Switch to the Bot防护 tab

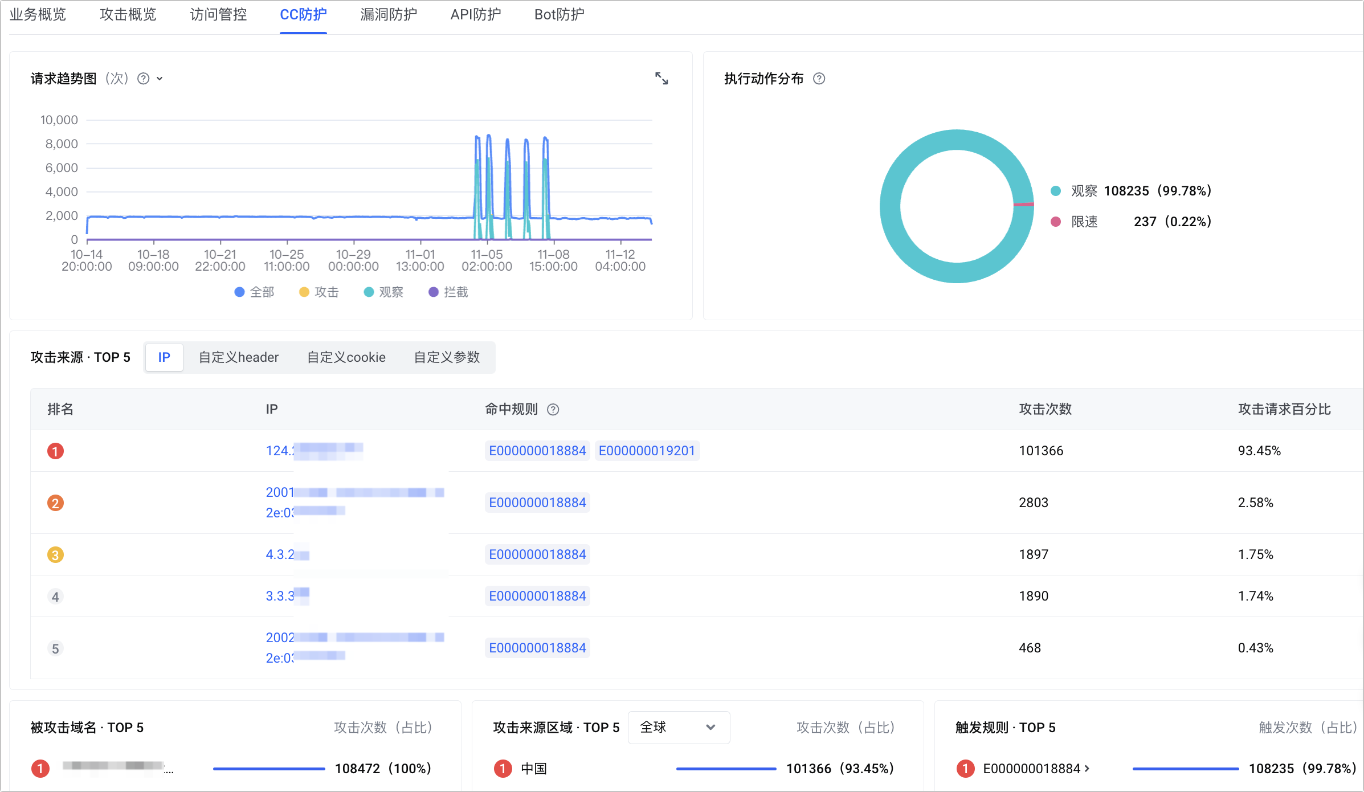[x=560, y=15]
